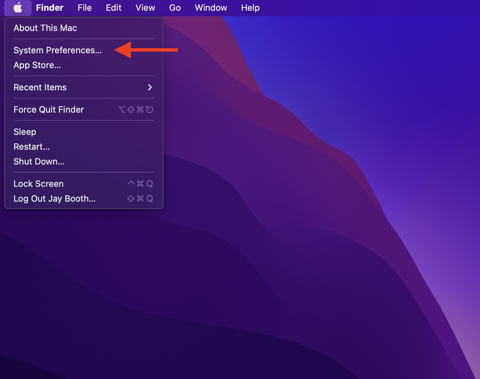Select About This Mac
Viewport: 480px width, 379px height.
(45, 28)
